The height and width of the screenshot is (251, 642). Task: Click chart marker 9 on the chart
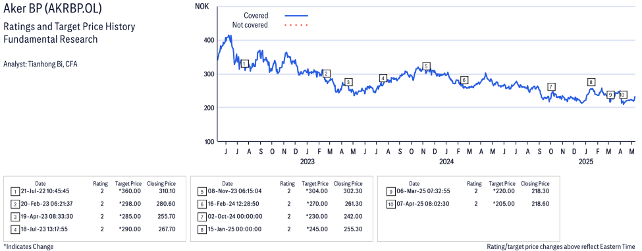[x=610, y=95]
